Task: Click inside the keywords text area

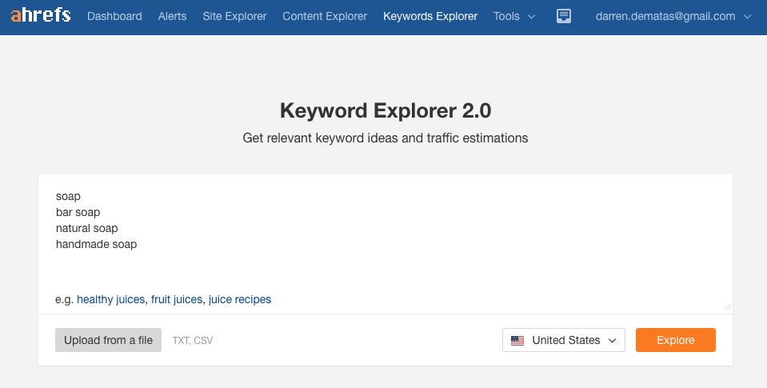Action: click(385, 244)
